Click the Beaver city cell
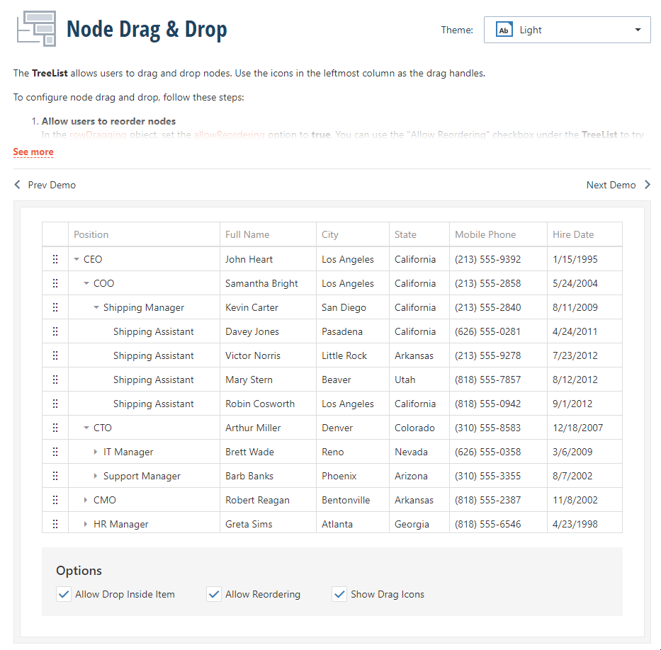This screenshot has height=650, width=661. [353, 379]
